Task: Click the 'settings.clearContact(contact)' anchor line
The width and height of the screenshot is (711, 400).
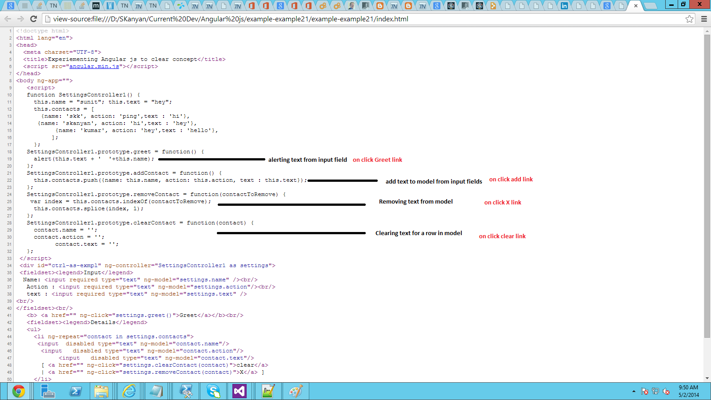Action: click(155, 365)
